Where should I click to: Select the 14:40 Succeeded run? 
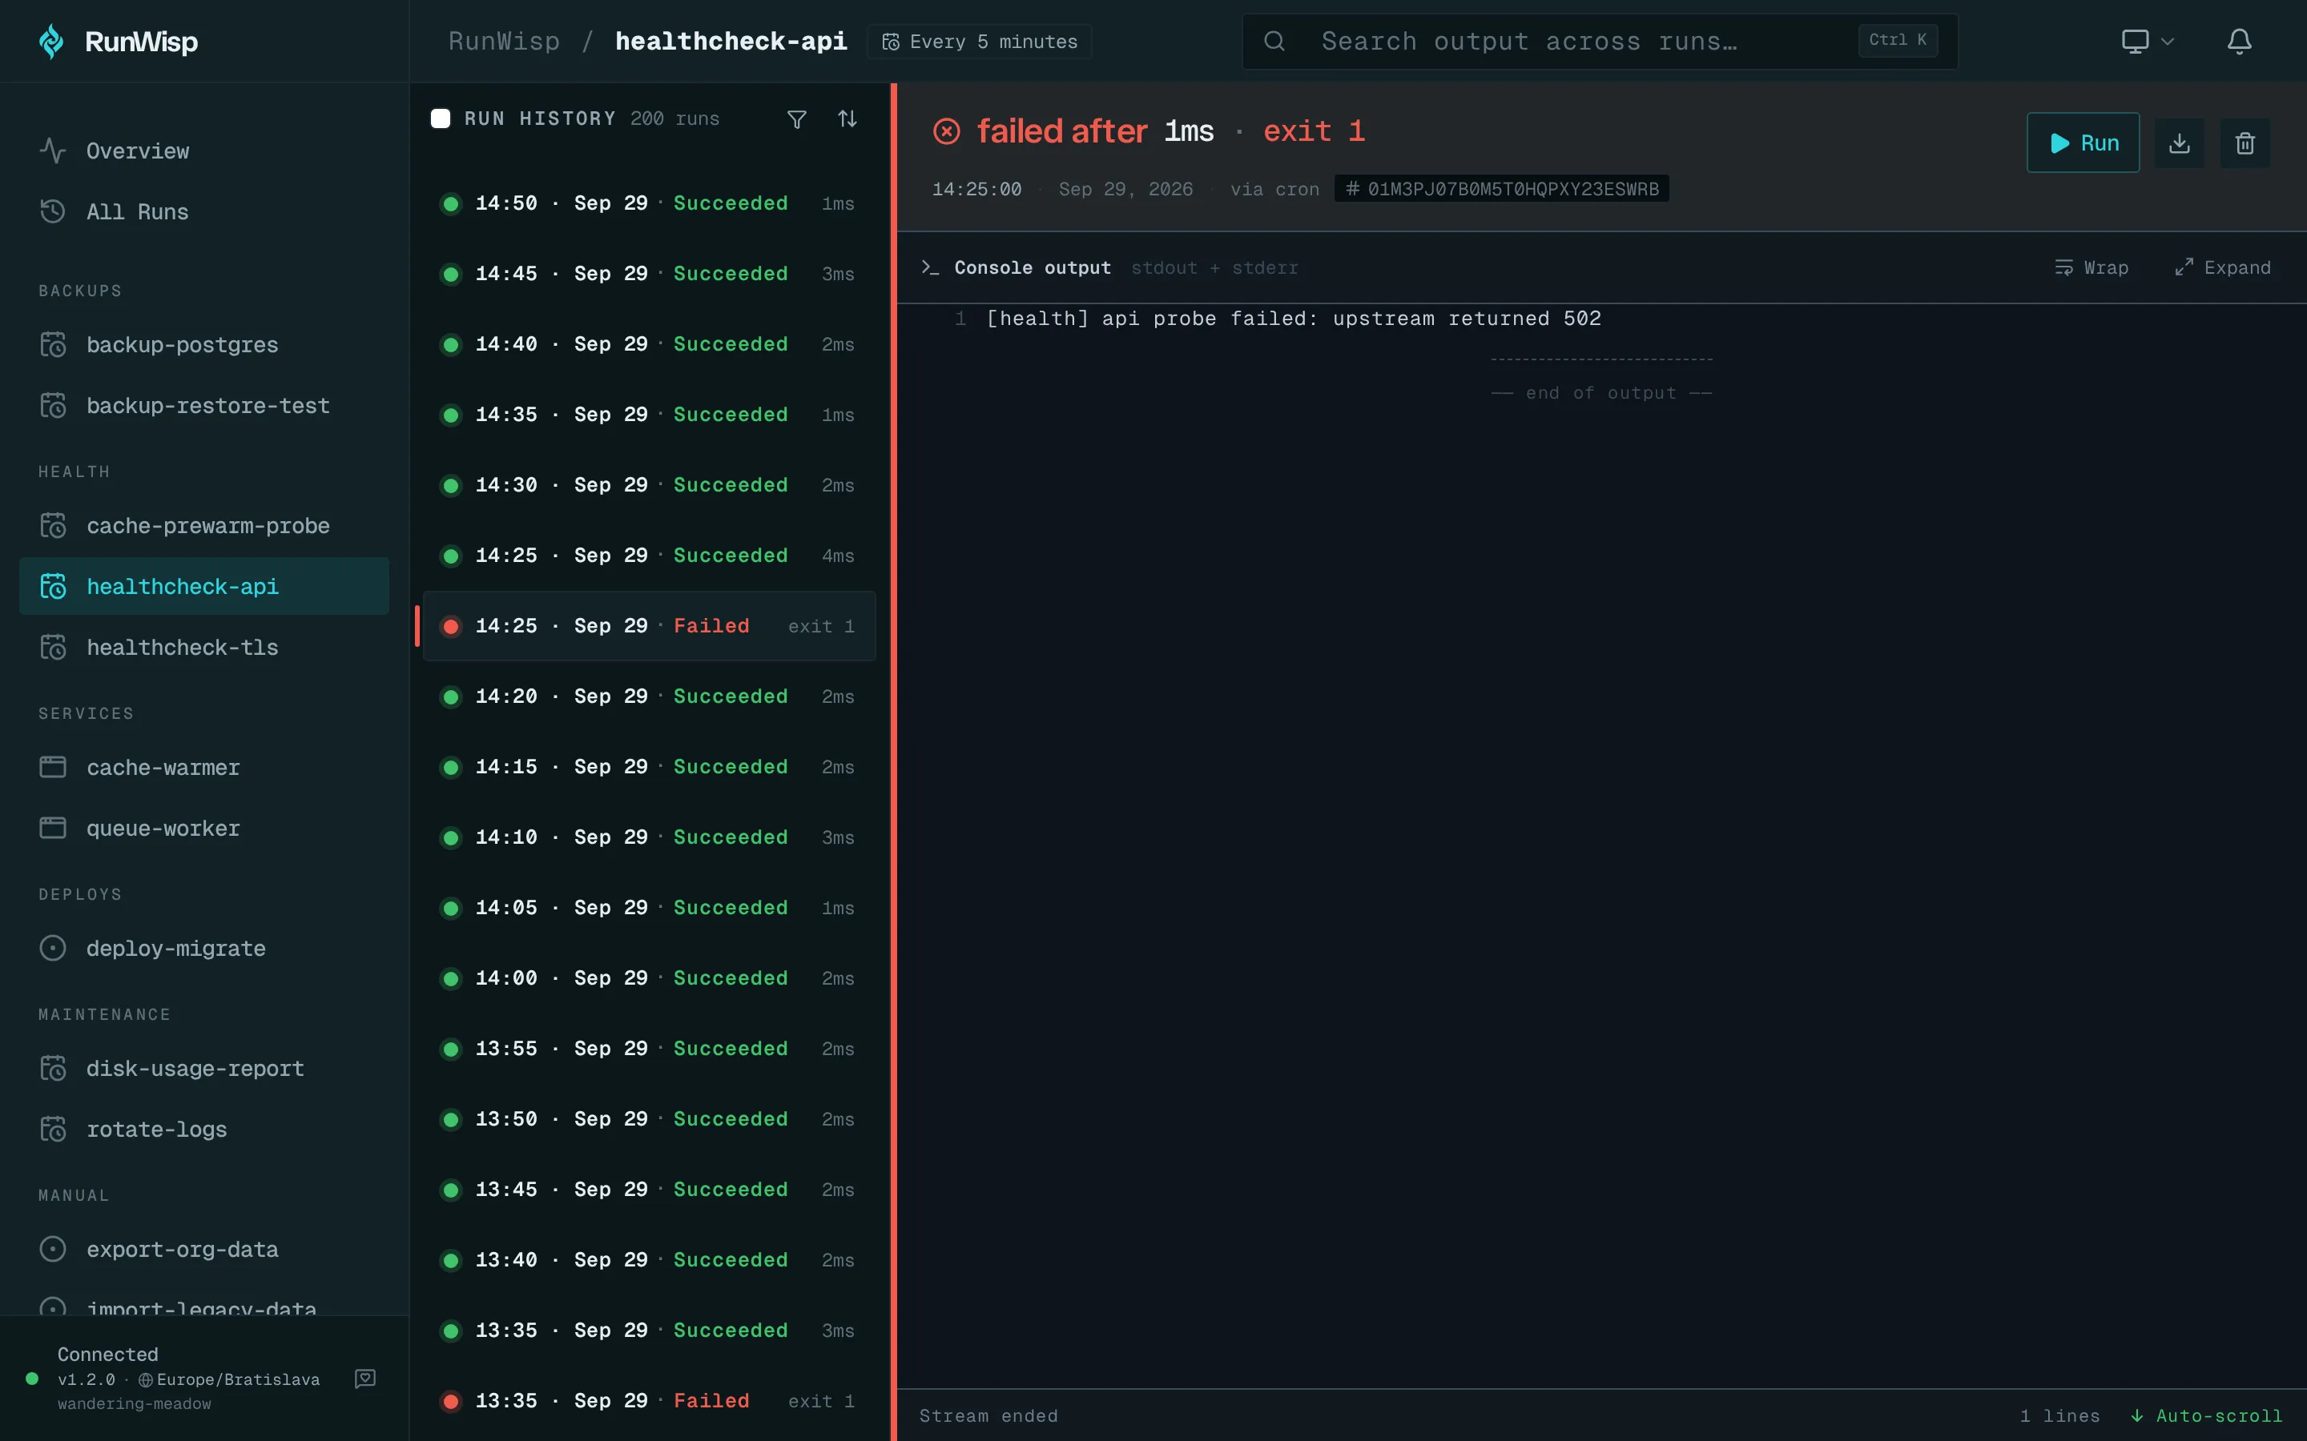pos(649,344)
